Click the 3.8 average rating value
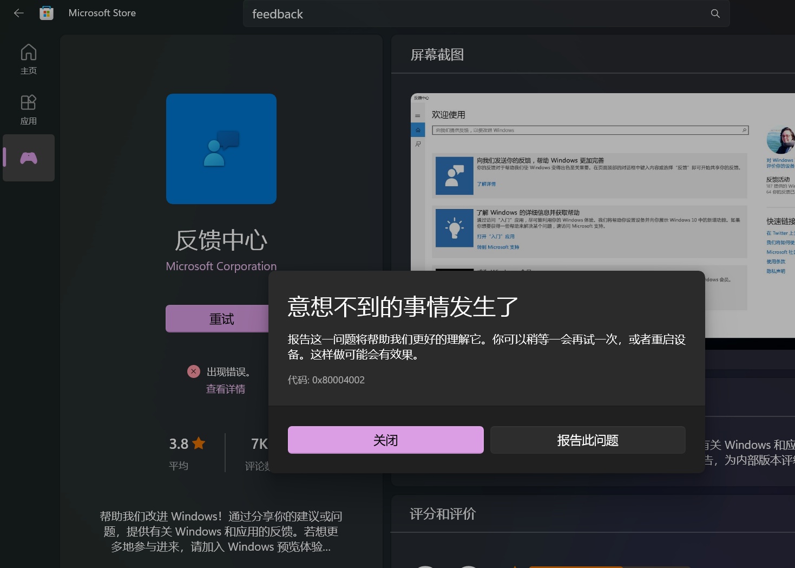Image resolution: width=795 pixels, height=568 pixels. 179,444
